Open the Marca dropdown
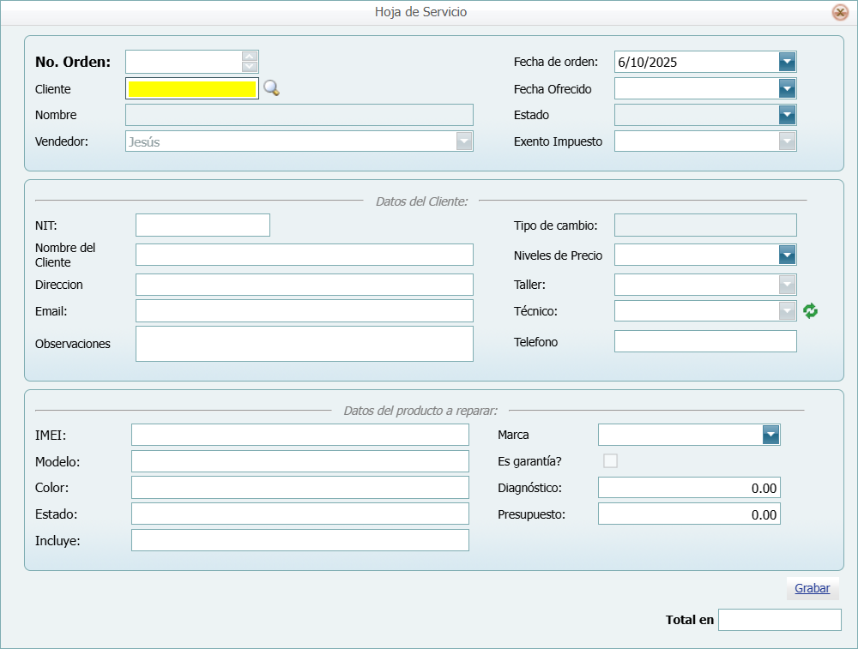 point(771,435)
